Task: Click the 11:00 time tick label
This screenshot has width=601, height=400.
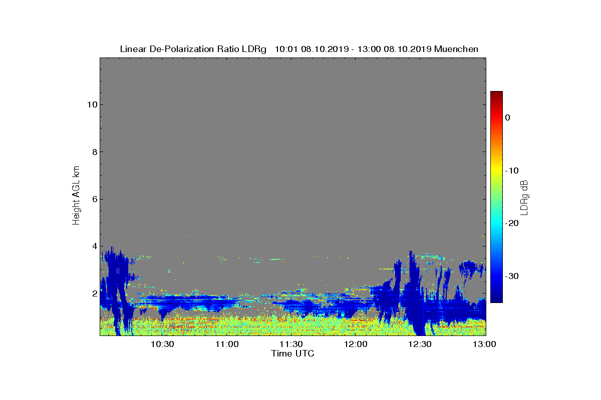Action: coord(227,344)
